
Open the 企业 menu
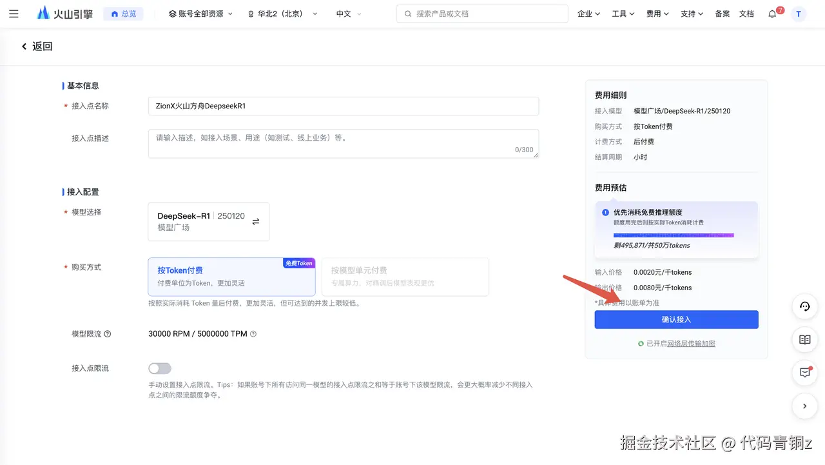coord(588,14)
